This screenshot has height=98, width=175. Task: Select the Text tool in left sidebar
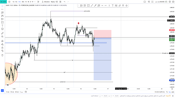2,26
